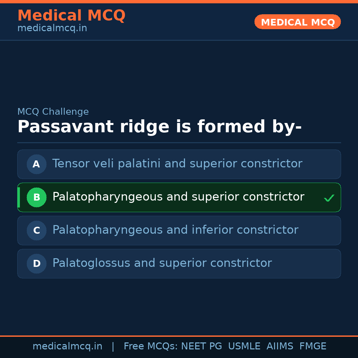Click the green checkmark on option B

coord(329,198)
